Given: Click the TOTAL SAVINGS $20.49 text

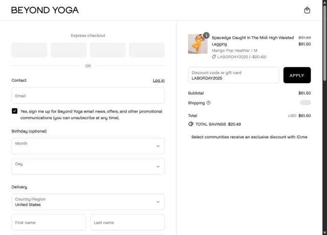Looking at the screenshot, I should pyautogui.click(x=218, y=124).
